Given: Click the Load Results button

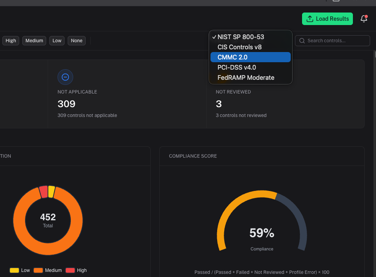Looking at the screenshot, I should (327, 19).
